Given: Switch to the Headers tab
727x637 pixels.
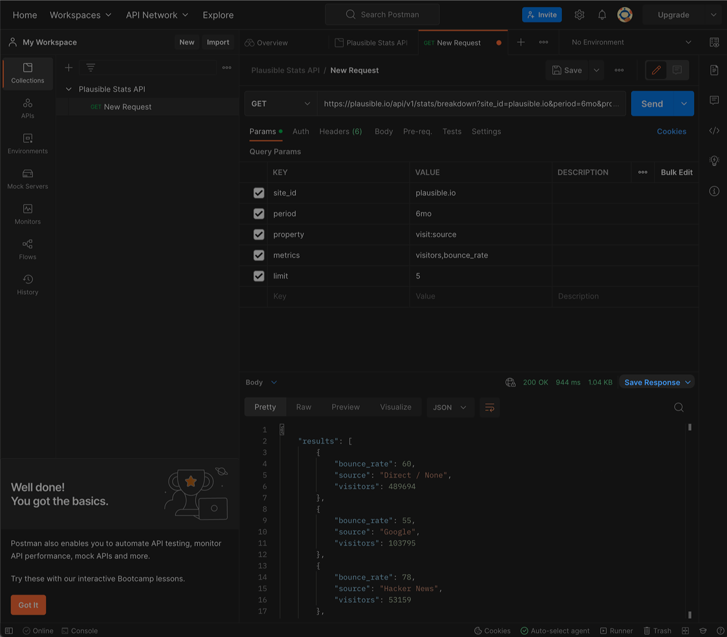Looking at the screenshot, I should point(340,131).
